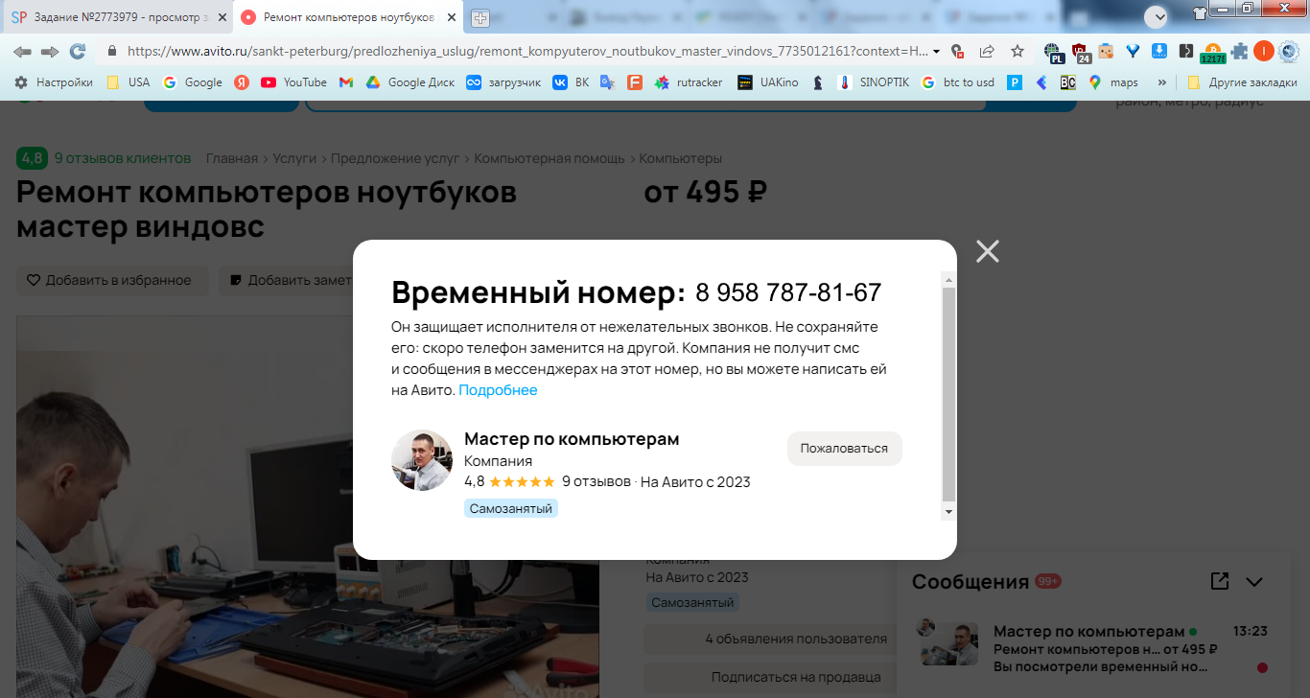Click the blocked location icon in address bar

click(x=956, y=51)
